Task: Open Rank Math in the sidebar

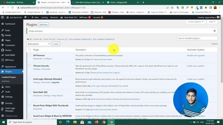Action: click(x=10, y=55)
